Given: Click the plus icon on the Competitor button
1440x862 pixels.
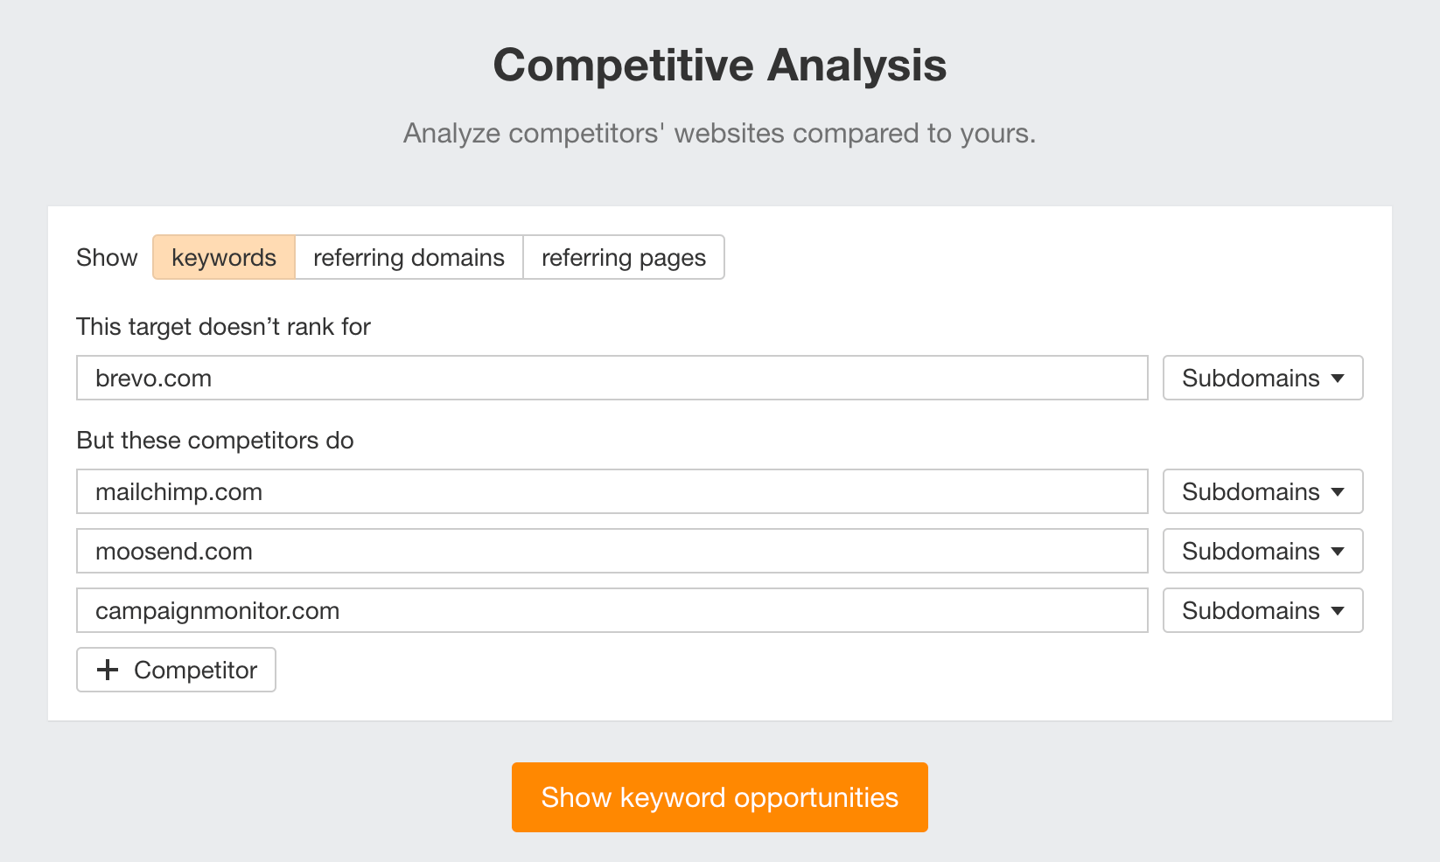Looking at the screenshot, I should click(x=108, y=670).
